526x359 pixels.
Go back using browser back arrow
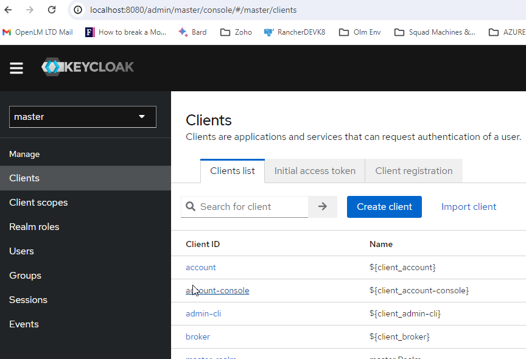(9, 10)
